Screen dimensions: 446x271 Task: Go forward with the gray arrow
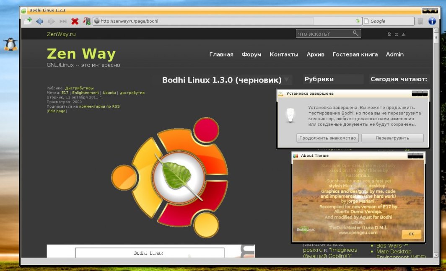[51, 21]
